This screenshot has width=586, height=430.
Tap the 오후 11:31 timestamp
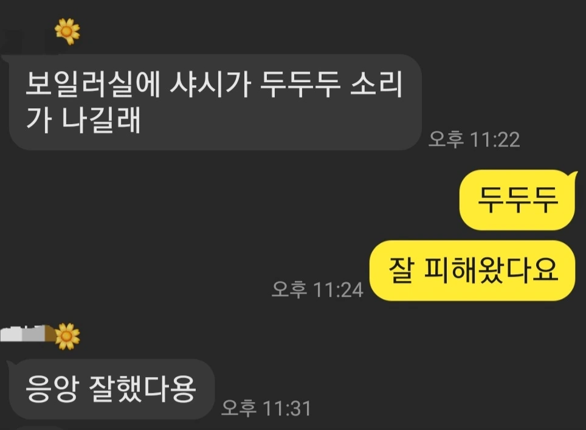click(x=266, y=408)
